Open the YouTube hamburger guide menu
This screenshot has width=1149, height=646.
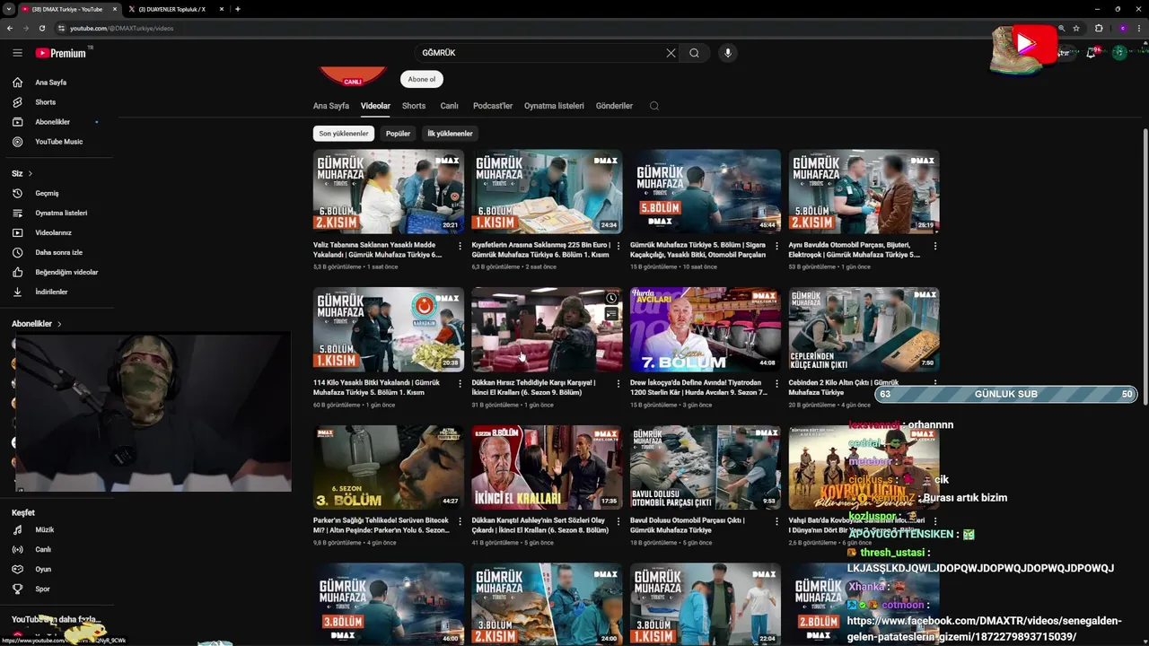pyautogui.click(x=17, y=53)
